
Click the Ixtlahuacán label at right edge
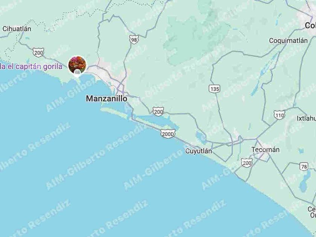[x=306, y=118]
